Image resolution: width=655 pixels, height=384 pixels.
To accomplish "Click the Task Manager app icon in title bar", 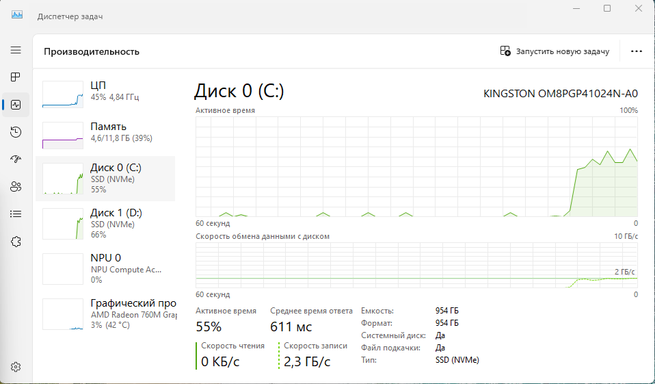I will (17, 15).
